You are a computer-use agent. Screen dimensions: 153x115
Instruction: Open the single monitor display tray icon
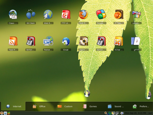coord(113,113)
